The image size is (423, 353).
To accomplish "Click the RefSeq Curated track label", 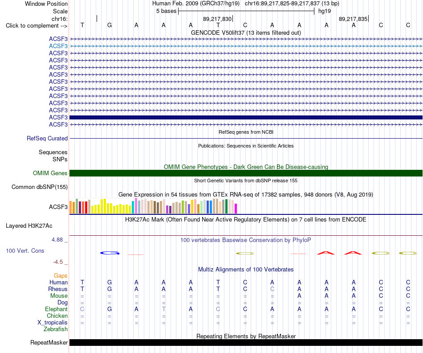I will [x=47, y=138].
